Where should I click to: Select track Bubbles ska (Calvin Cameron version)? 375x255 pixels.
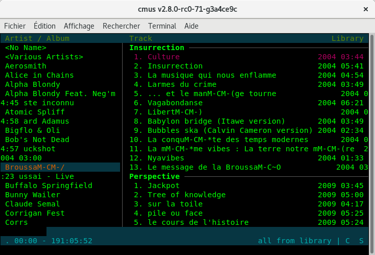pos(246,130)
